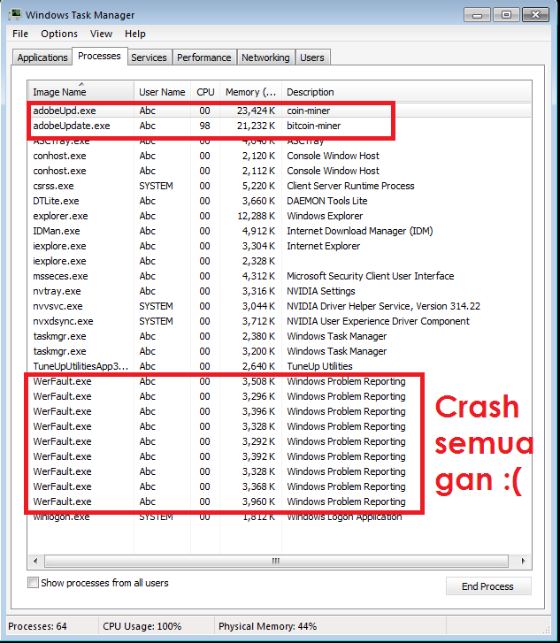
Task: Click the horizontal scrollbar right arrow
Action: click(523, 561)
